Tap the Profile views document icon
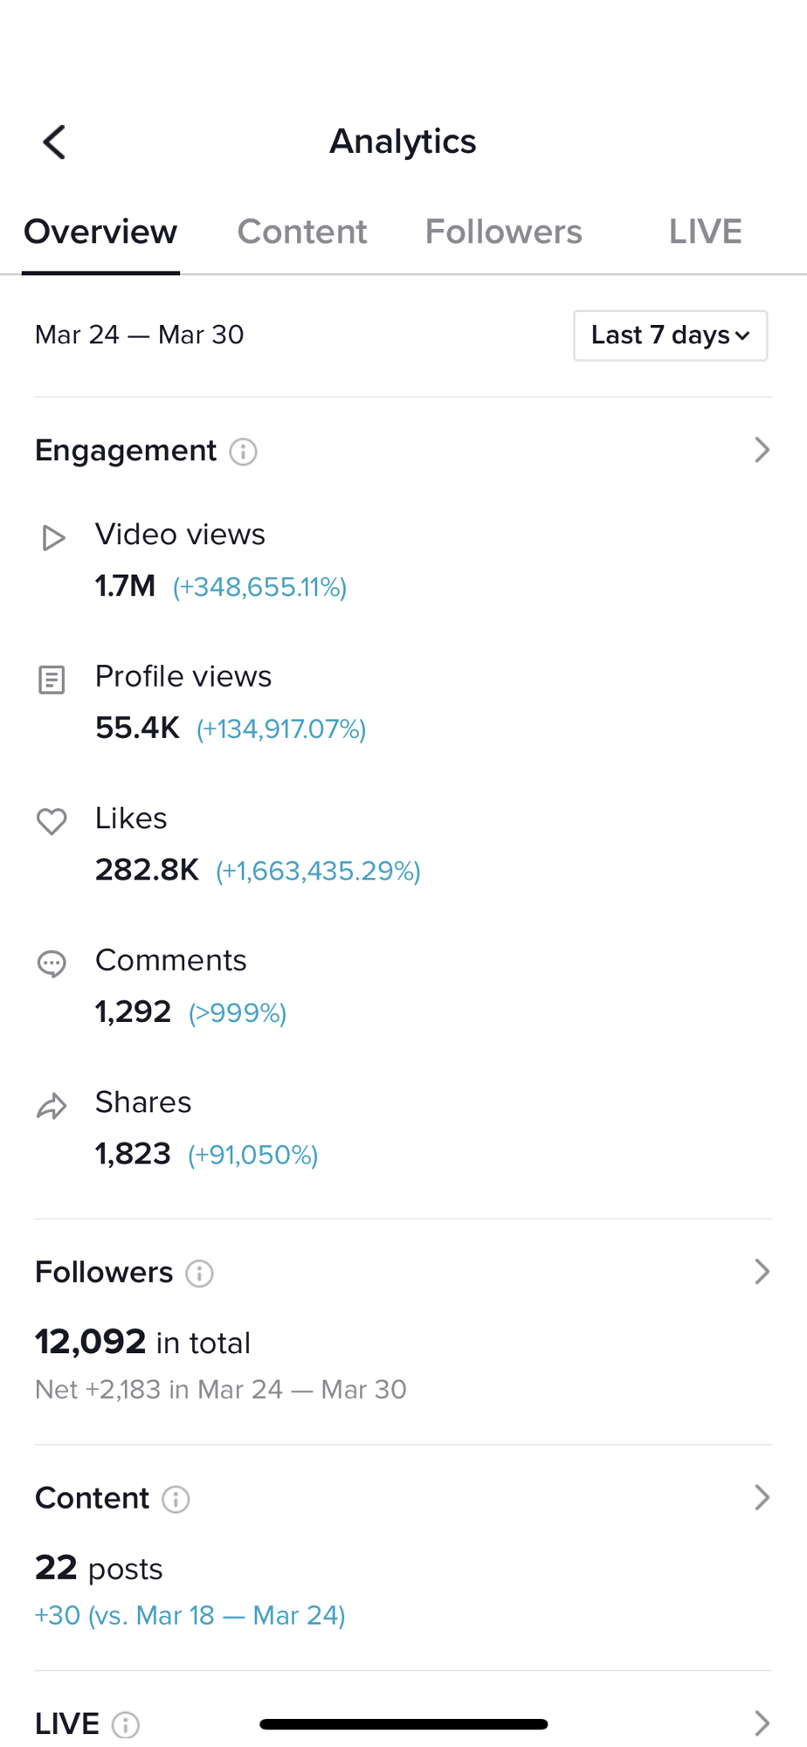 (52, 680)
